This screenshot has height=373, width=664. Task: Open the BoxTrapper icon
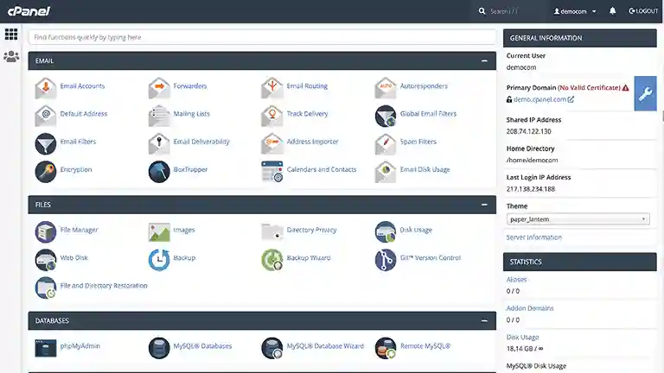point(159,171)
